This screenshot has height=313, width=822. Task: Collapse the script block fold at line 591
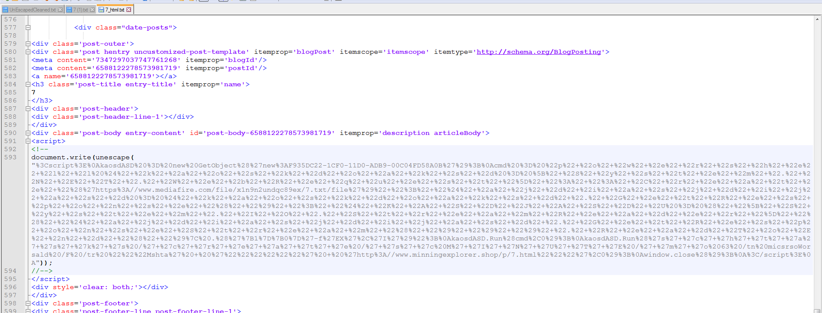tap(28, 141)
